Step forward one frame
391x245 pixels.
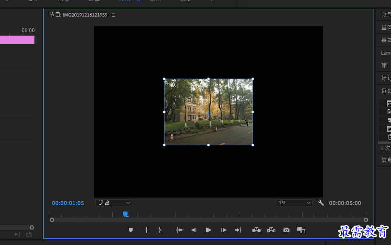(x=224, y=230)
